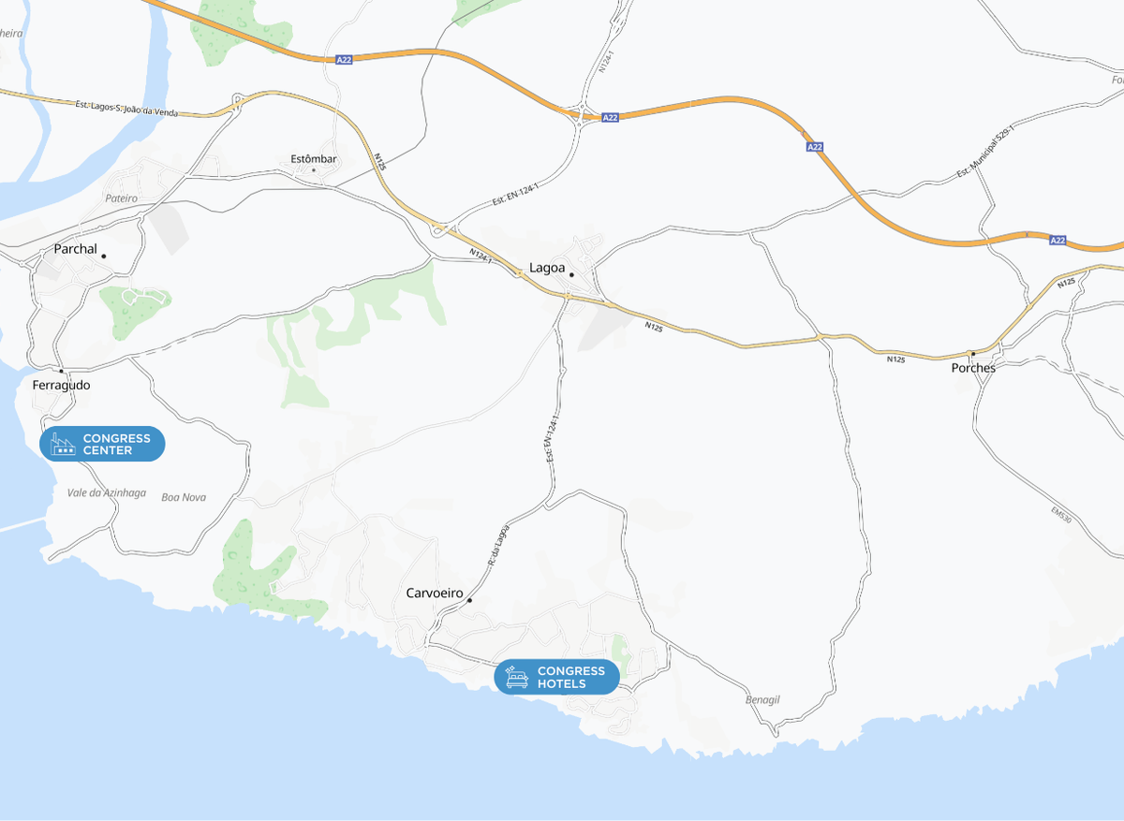This screenshot has height=821, width=1124.
Task: Click the Congress Center factory icon
Action: click(x=63, y=445)
